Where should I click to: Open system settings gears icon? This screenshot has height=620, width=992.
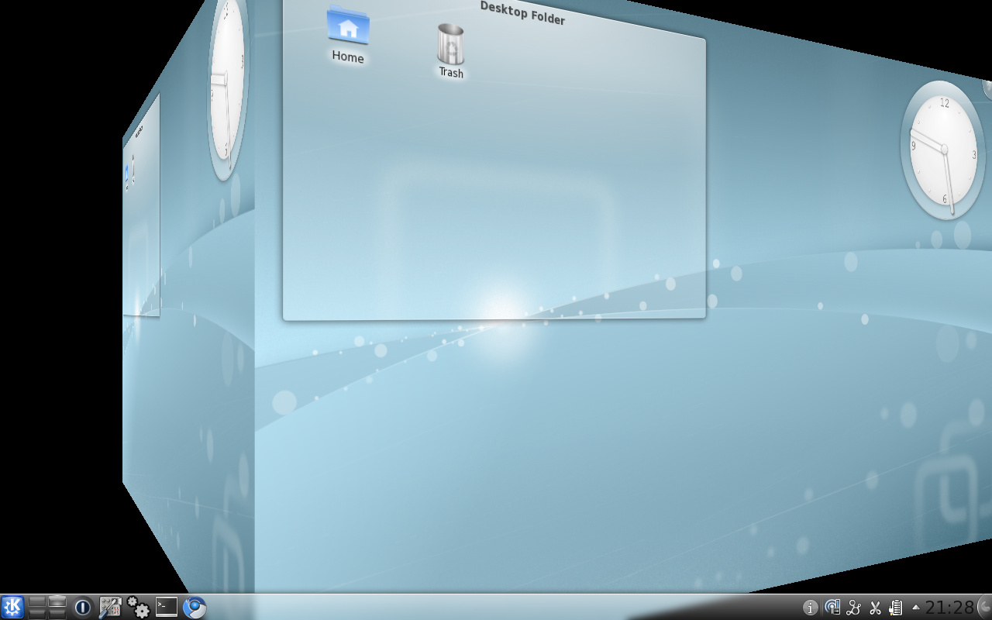[138, 607]
